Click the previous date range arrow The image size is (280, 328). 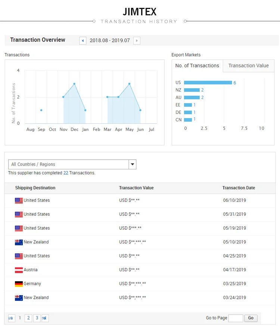coord(83,40)
